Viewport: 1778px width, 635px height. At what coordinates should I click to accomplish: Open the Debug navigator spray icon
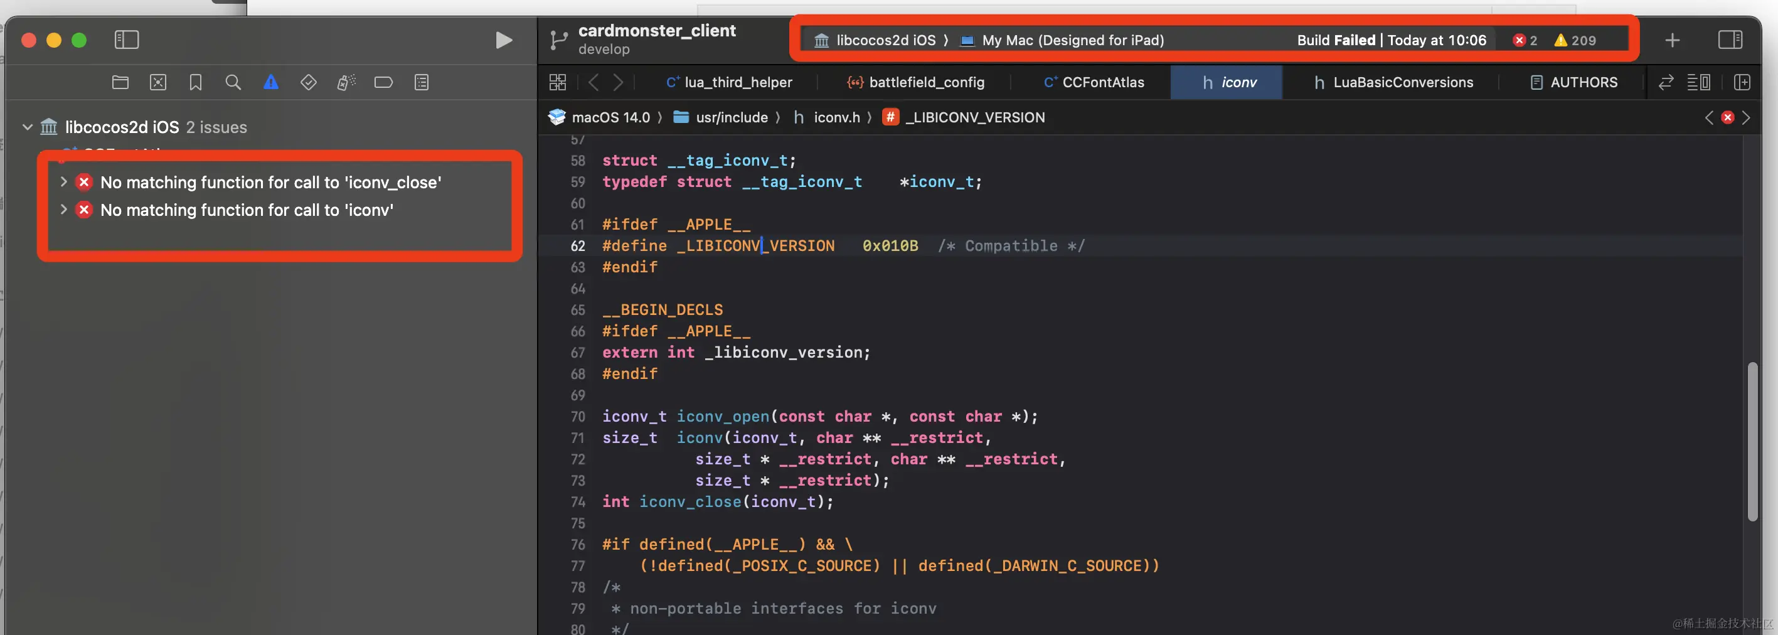(x=346, y=82)
